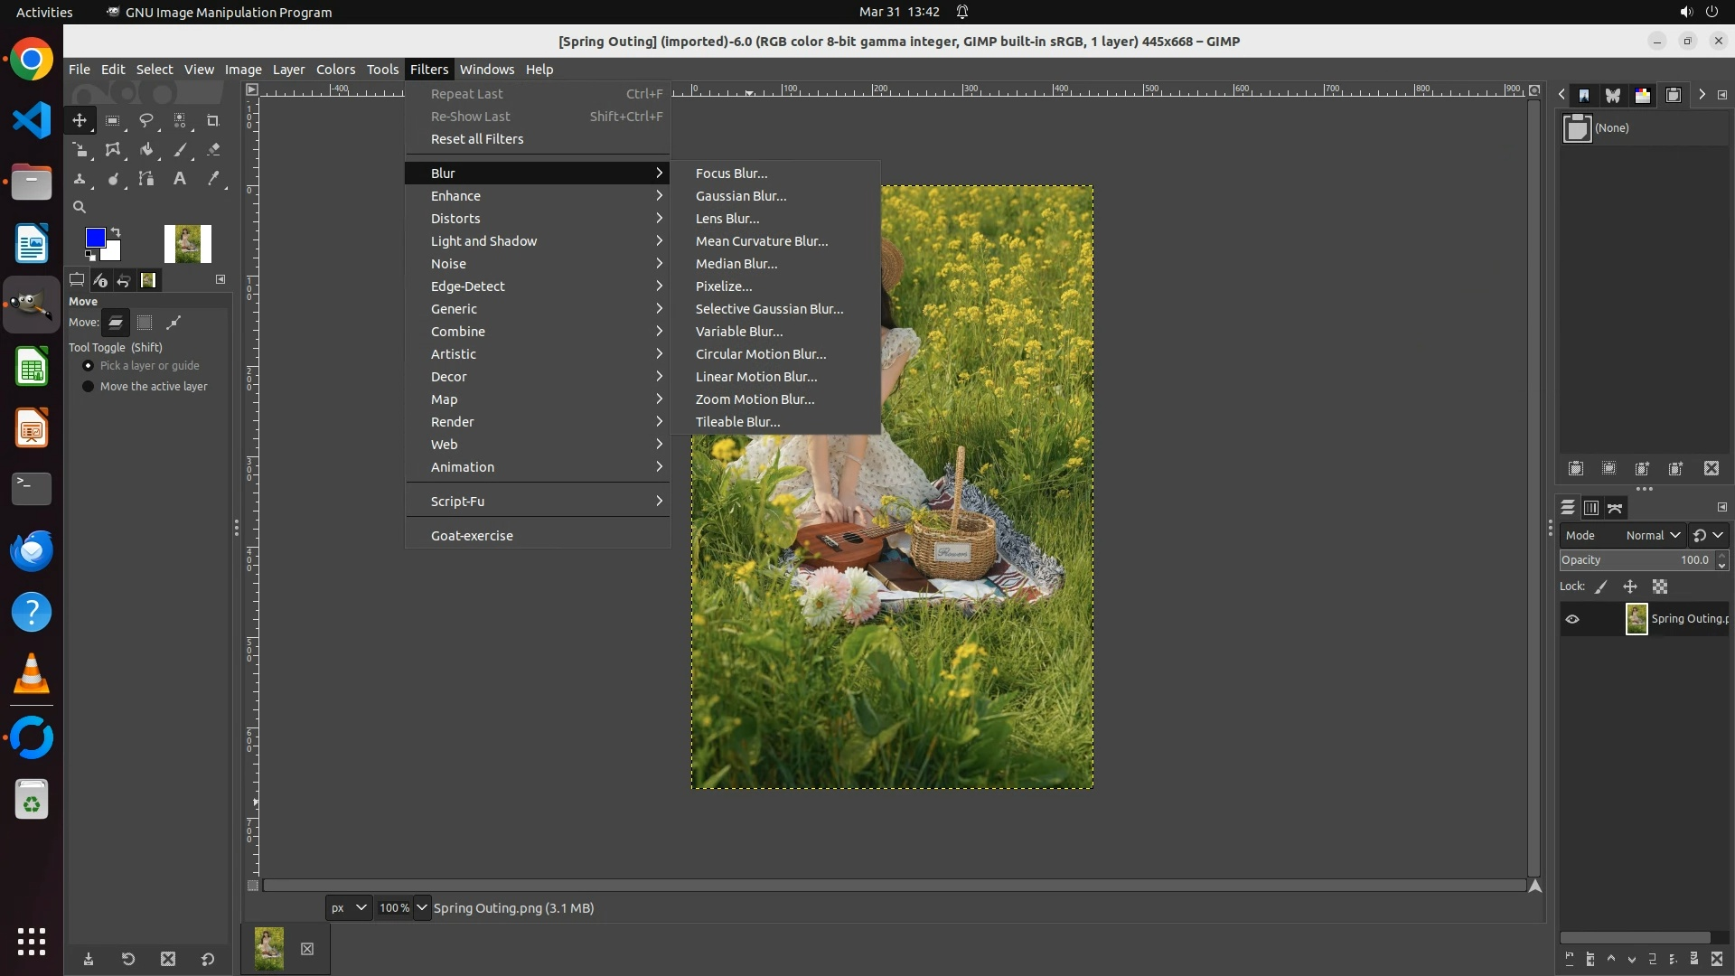Open the px unit dropdown
This screenshot has height=976, width=1735.
[x=348, y=907]
